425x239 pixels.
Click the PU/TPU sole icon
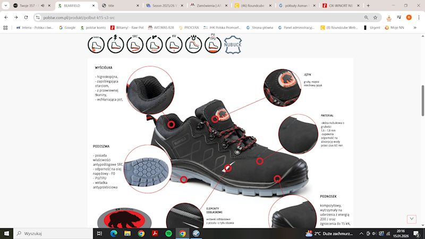212,45
